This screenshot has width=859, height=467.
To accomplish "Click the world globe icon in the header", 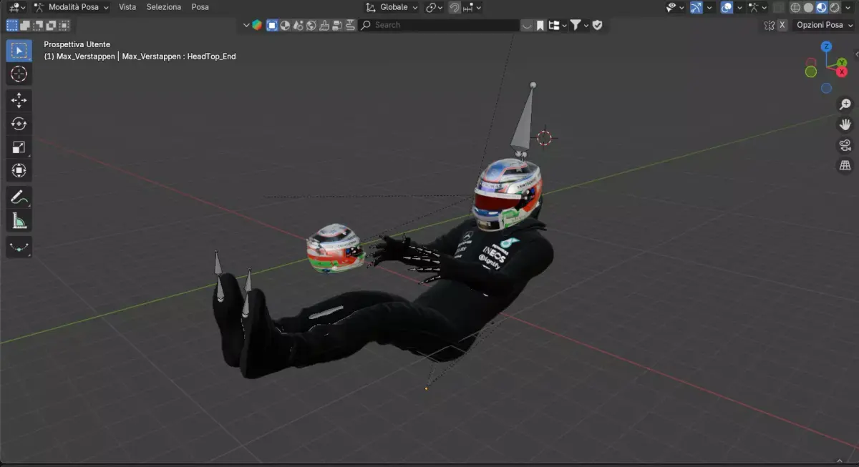I will point(311,25).
